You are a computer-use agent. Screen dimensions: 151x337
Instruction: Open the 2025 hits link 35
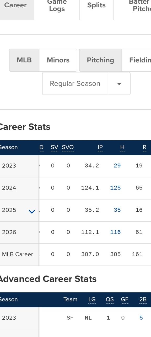[x=117, y=210]
